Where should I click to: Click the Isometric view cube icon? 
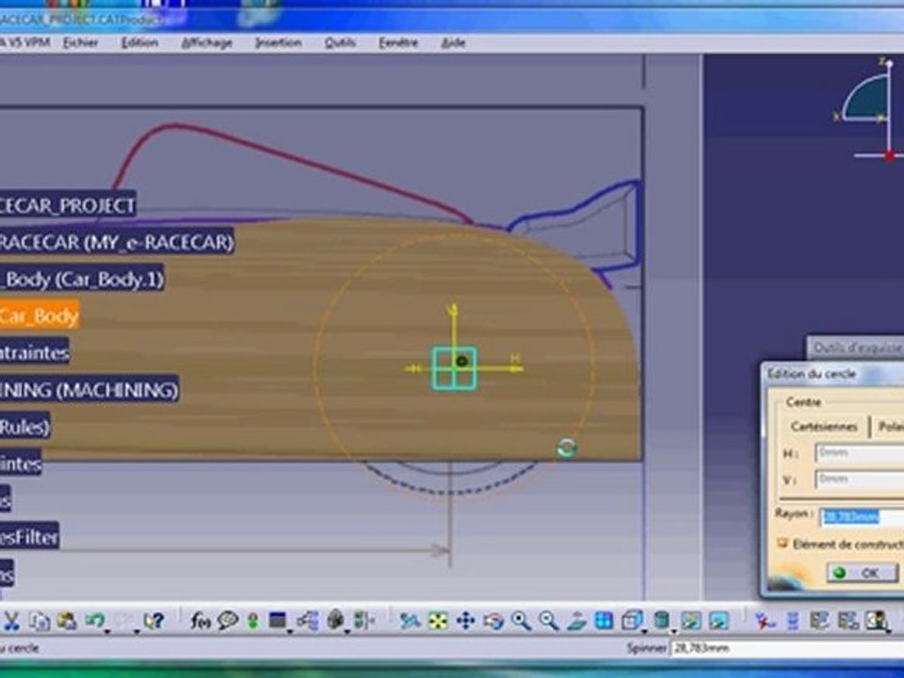point(632,621)
